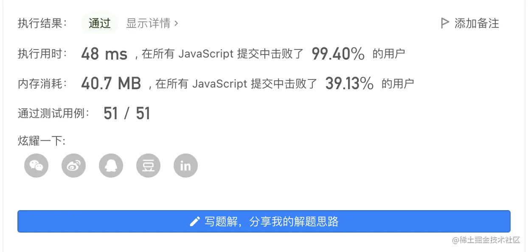Screen dimensions: 528x252
Task: Share result to Douban
Action: coord(148,165)
